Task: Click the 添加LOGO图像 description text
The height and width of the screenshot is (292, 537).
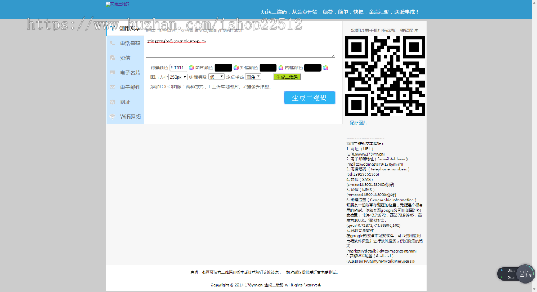Action: tap(211, 87)
